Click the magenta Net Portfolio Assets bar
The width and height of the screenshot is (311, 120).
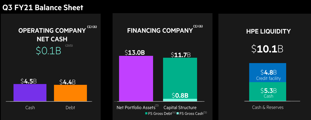pos(136,79)
